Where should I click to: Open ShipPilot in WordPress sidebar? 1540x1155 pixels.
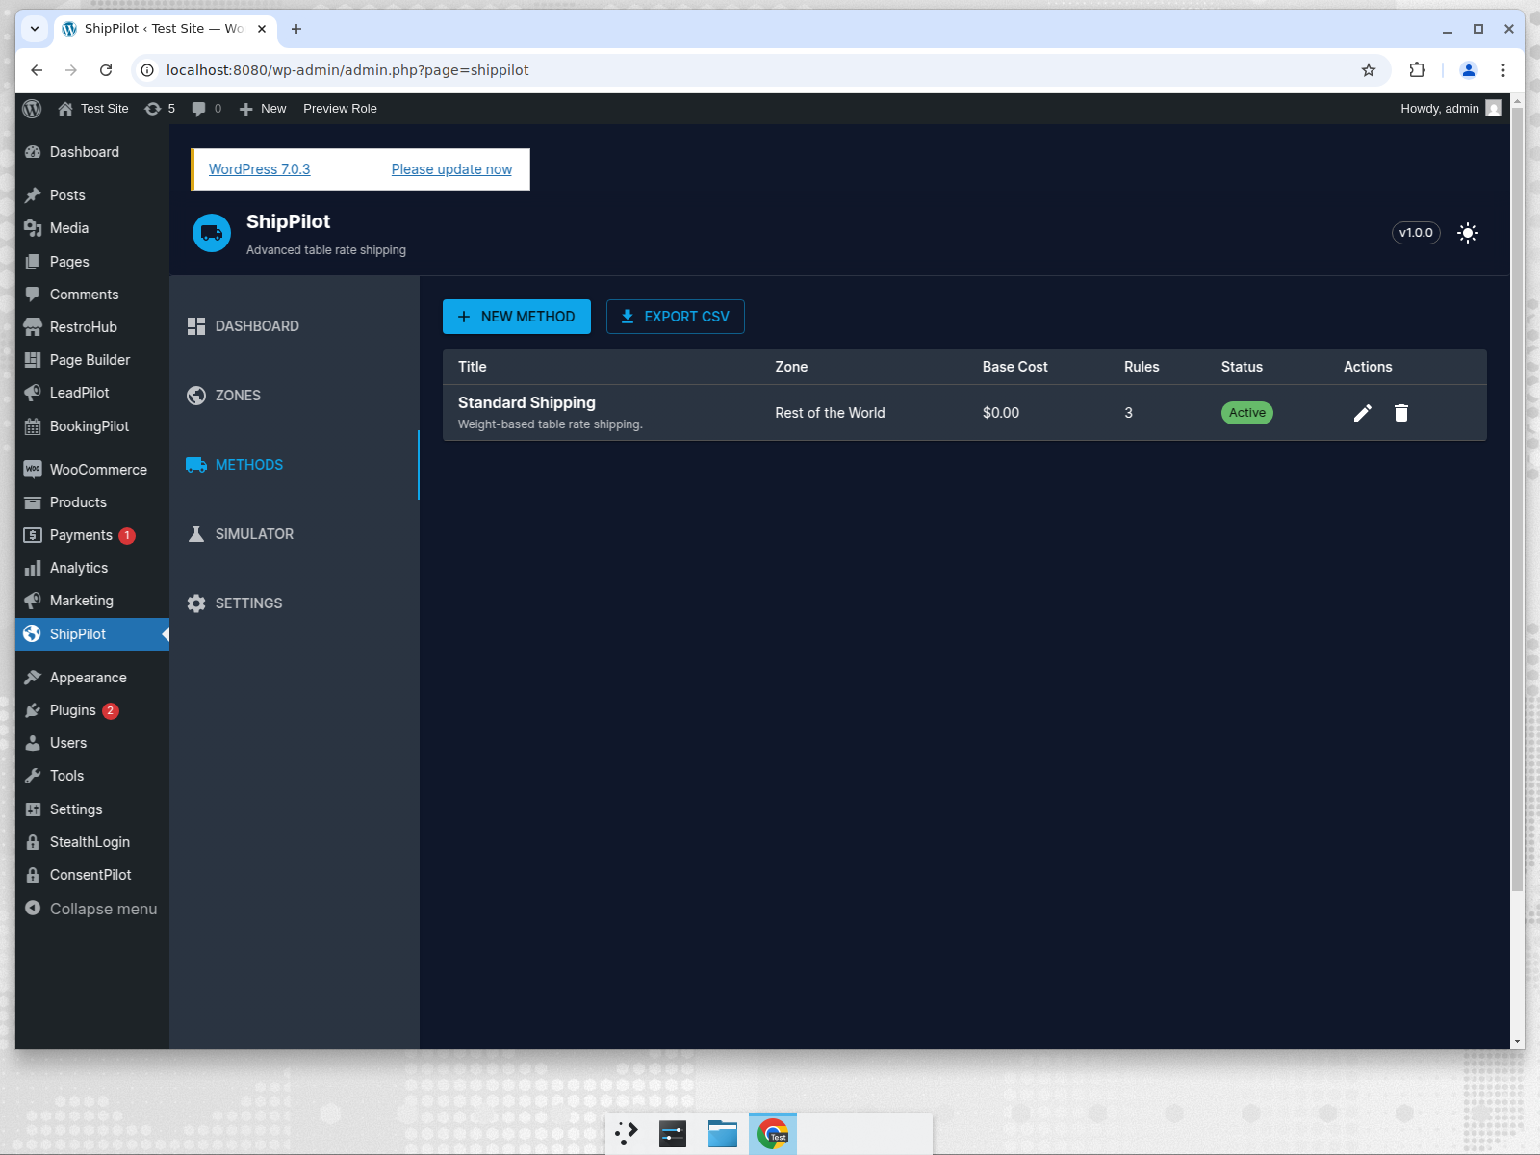pyautogui.click(x=92, y=634)
